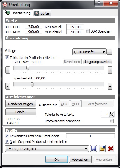Viewport: 120px width, 168px height.
Task: Expand the profile list 1 * 150,00:200,00 C
Action: click(x=47, y=149)
